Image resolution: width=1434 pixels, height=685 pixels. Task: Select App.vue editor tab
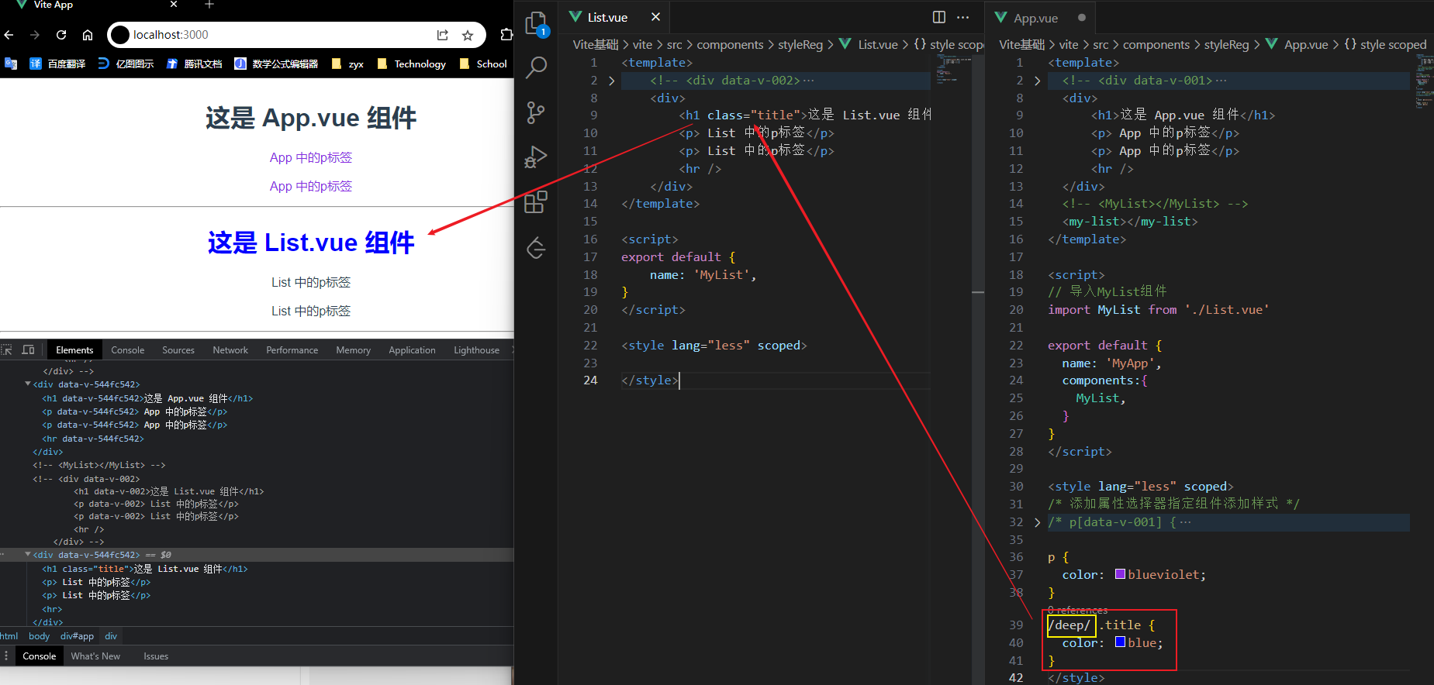(x=1038, y=17)
